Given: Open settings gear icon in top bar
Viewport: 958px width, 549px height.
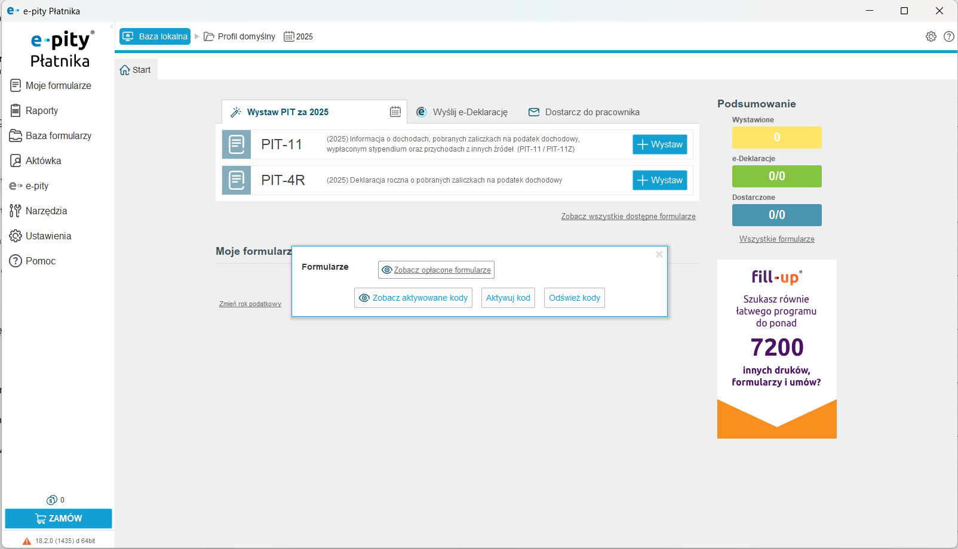Looking at the screenshot, I should [x=931, y=36].
